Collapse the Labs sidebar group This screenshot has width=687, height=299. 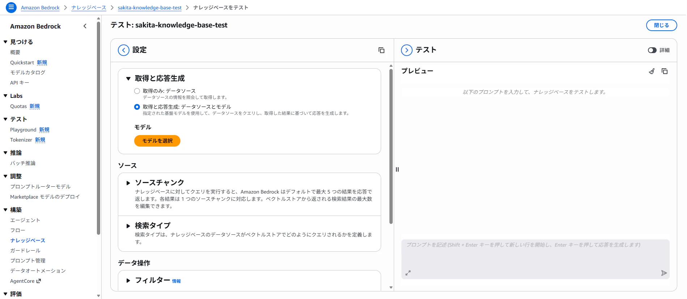(x=5, y=96)
